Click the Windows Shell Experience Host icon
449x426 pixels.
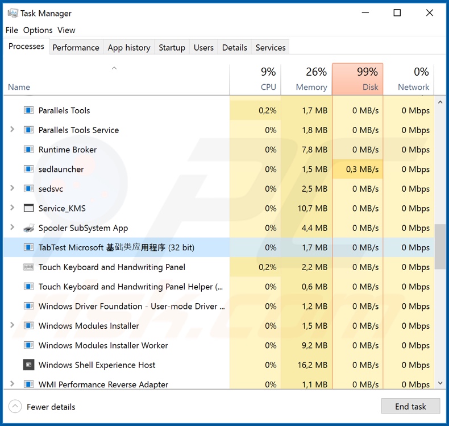pos(28,365)
